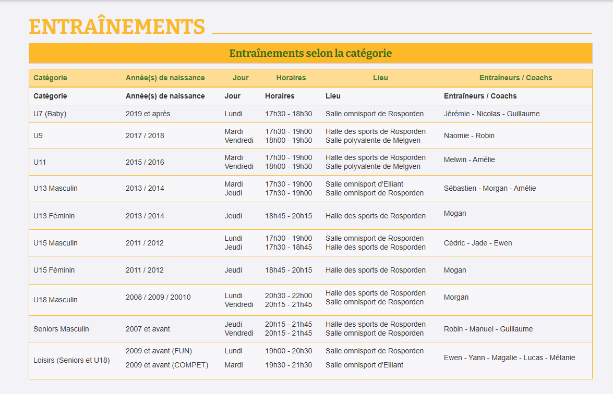Click the green 'Entraîneurs / Coachs' header

click(x=515, y=78)
